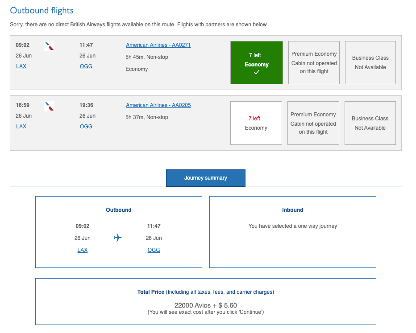
Task: Open the LAX link in the Outbound summary
Action: (x=83, y=250)
